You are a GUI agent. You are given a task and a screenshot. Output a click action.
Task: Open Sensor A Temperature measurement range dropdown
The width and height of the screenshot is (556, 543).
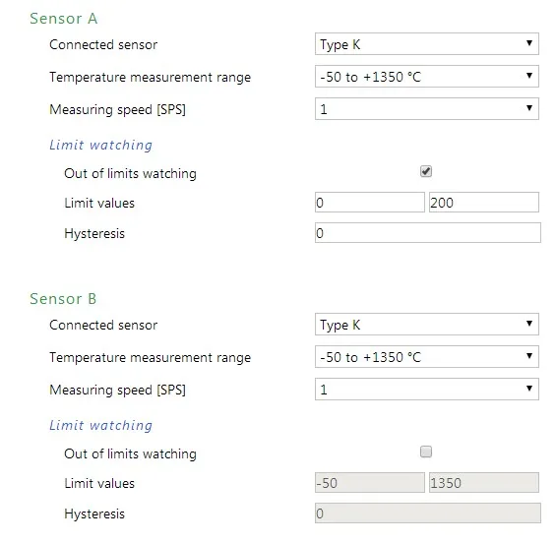(426, 76)
